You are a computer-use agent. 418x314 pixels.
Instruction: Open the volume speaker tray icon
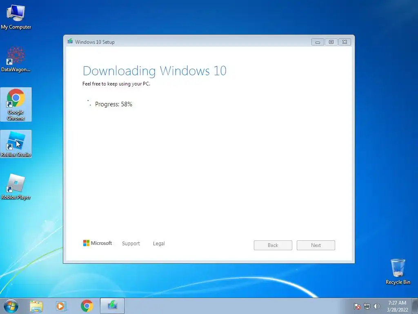pos(376,306)
